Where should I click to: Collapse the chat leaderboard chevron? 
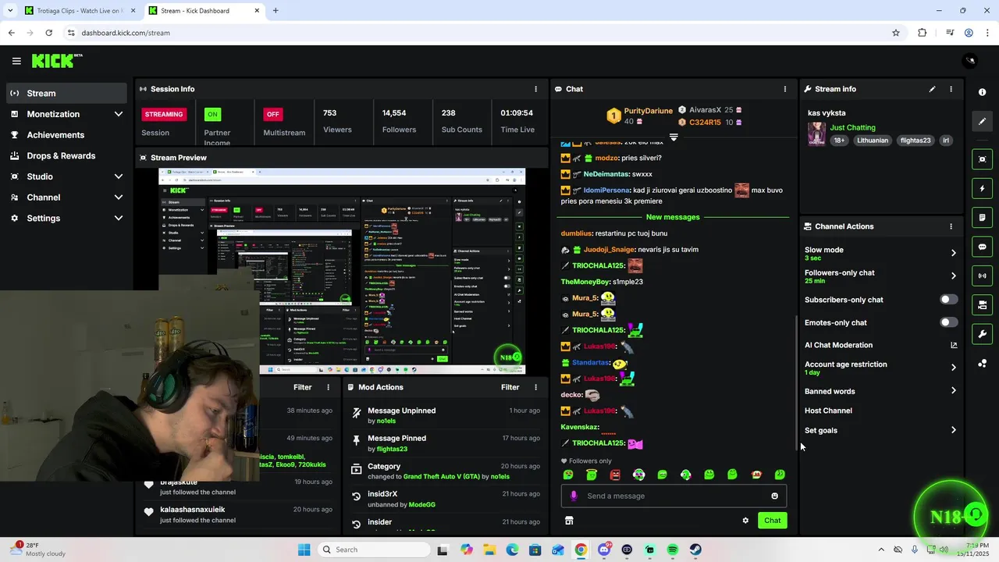point(674,137)
